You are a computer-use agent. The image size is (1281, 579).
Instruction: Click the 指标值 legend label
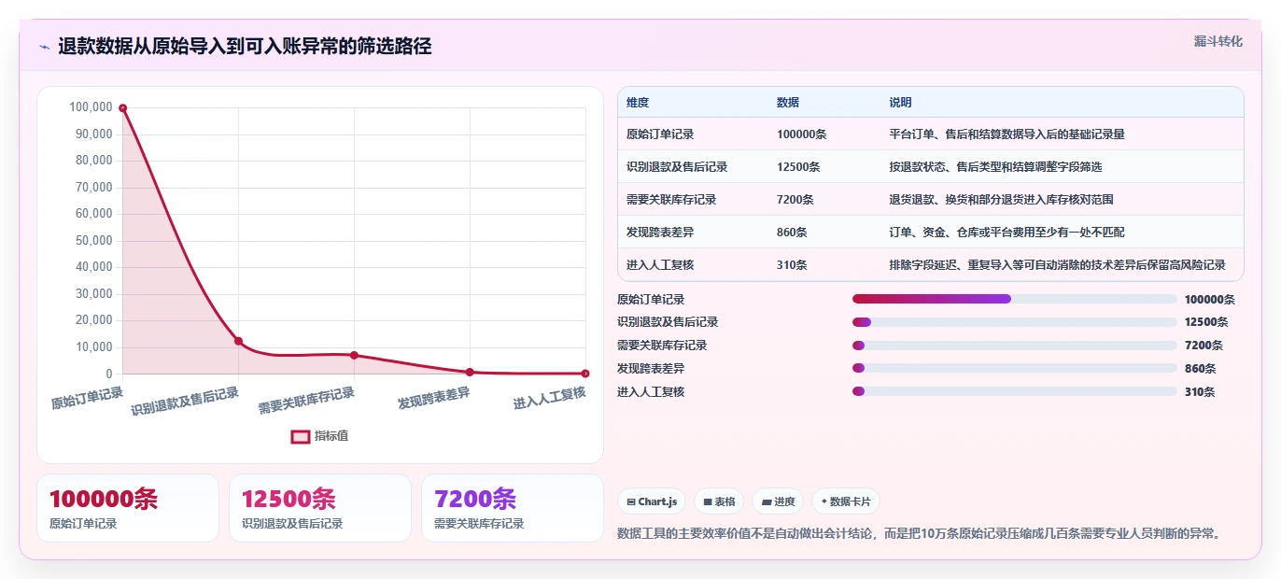tap(331, 436)
